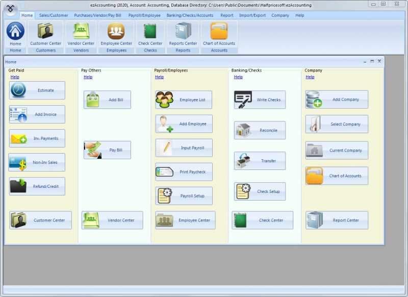The image size is (408, 297).
Task: Open the Vendor Center toolbar icon
Action: [x=81, y=36]
